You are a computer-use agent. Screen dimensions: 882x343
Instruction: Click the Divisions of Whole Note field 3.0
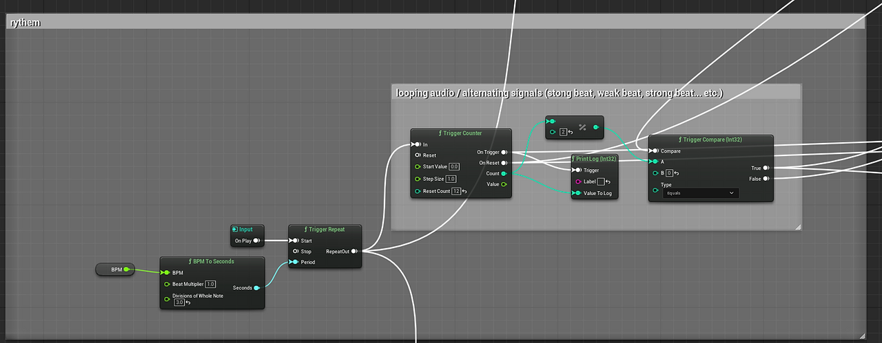click(x=179, y=302)
